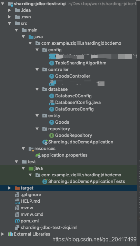Open the pom.xml file
The image size is (140, 246).
coord(30,221)
